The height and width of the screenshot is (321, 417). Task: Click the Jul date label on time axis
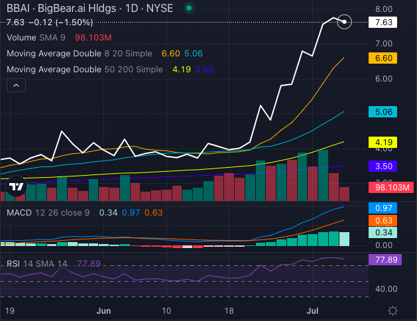(312, 311)
